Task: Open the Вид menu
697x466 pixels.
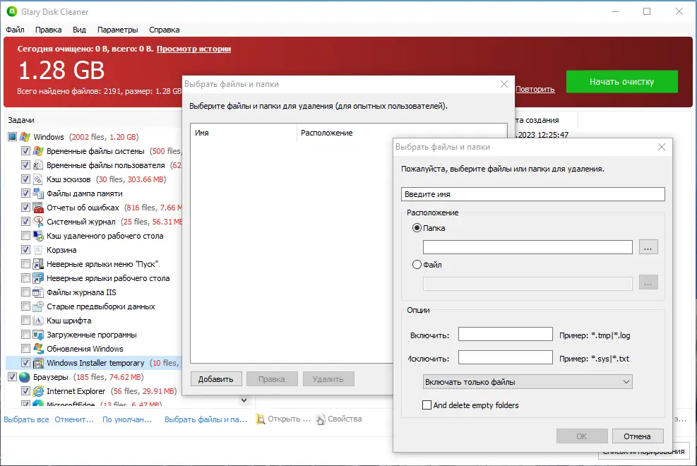Action: click(79, 30)
